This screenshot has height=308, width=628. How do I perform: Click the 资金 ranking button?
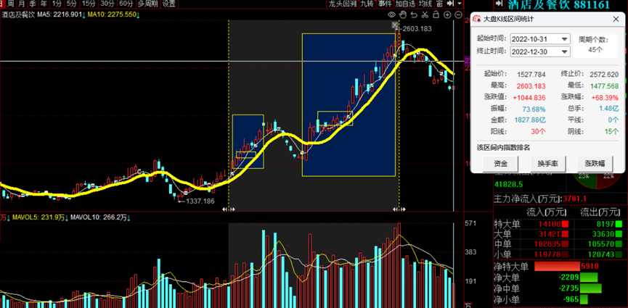click(x=501, y=164)
